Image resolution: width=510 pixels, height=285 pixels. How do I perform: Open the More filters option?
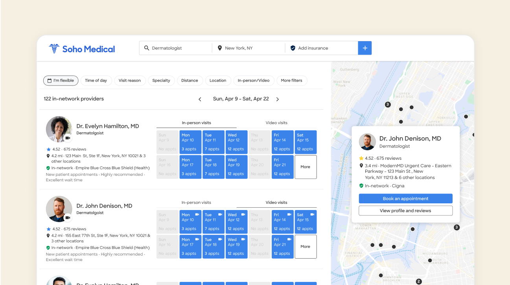click(x=291, y=80)
